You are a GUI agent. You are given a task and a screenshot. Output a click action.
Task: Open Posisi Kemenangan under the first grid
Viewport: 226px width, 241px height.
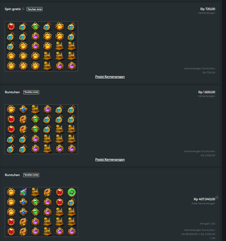coord(110,77)
